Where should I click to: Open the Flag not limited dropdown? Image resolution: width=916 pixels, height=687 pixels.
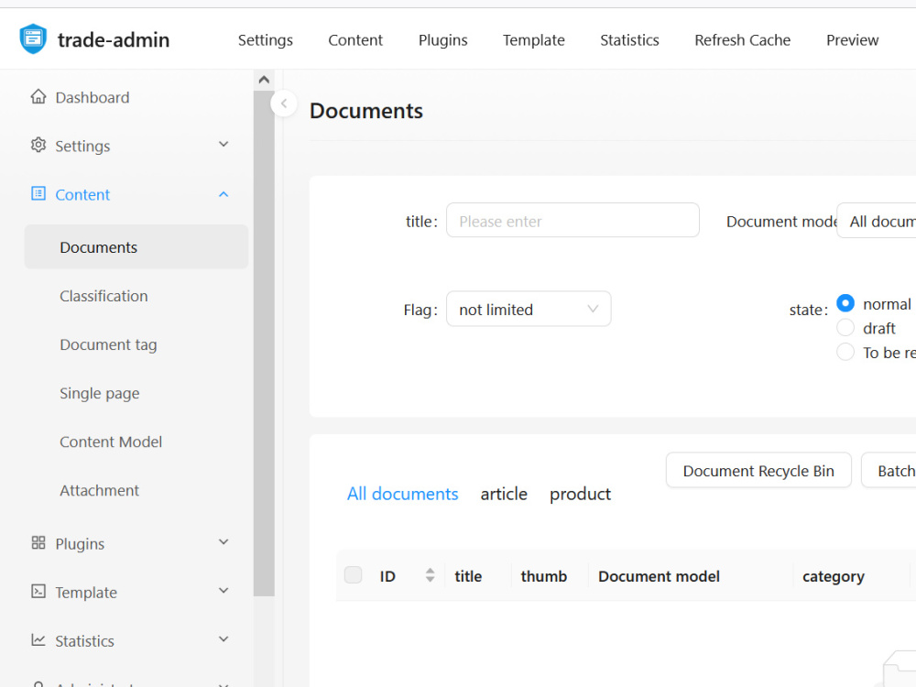click(x=529, y=309)
